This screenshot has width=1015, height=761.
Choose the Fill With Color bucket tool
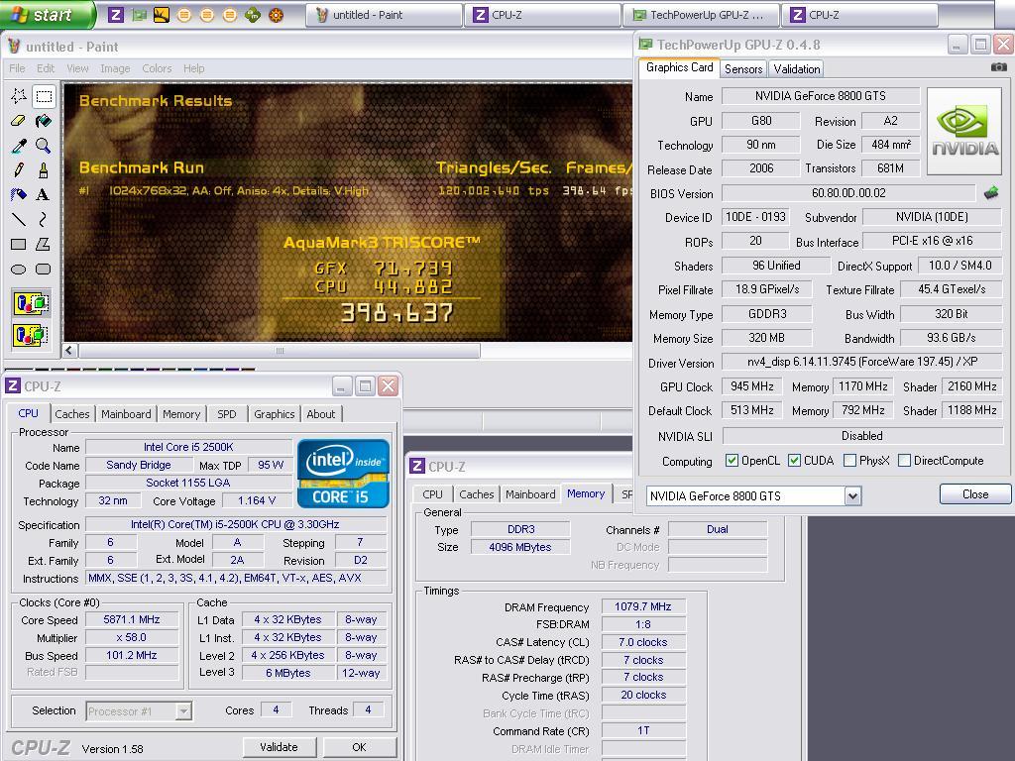point(44,121)
